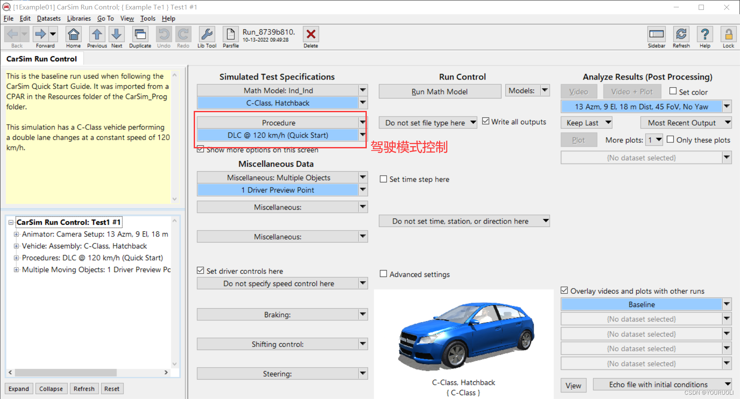Screen dimensions: 740x399
Task: Click the Undo icon
Action: [x=164, y=34]
